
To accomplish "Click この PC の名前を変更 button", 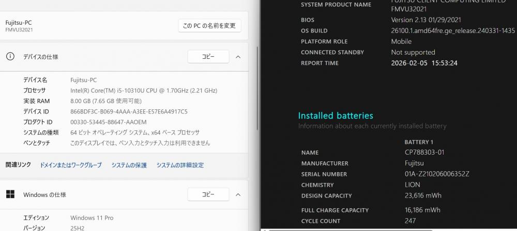I will [209, 26].
